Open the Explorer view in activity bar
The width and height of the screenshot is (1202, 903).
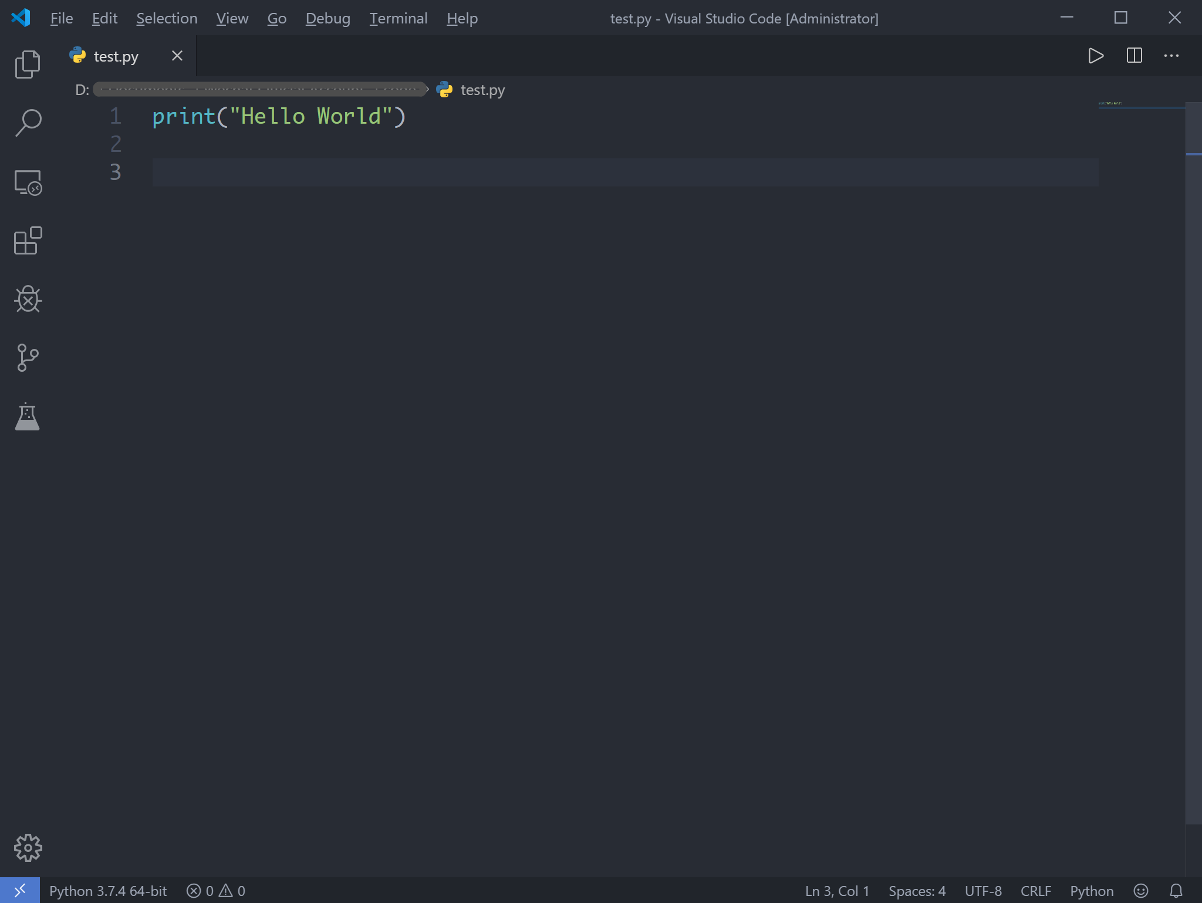tap(28, 64)
